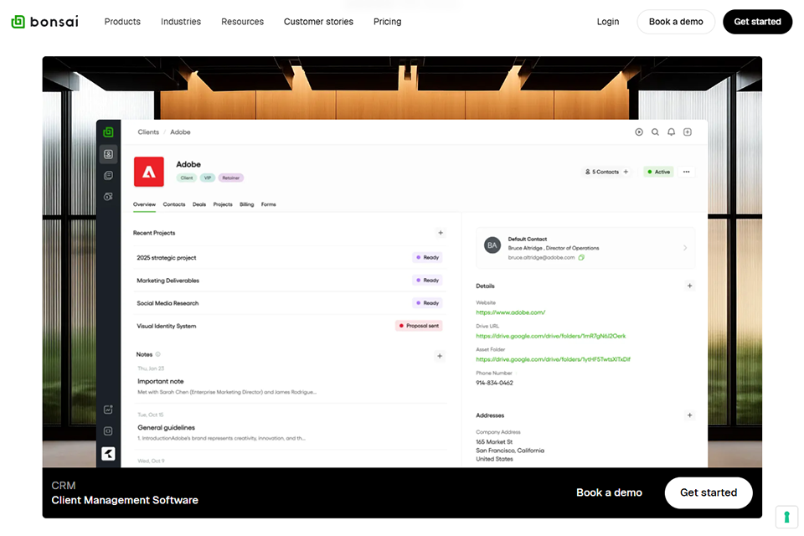The image size is (804, 536).
Task: Open the documents icon in dark sidebar
Action: [108, 175]
